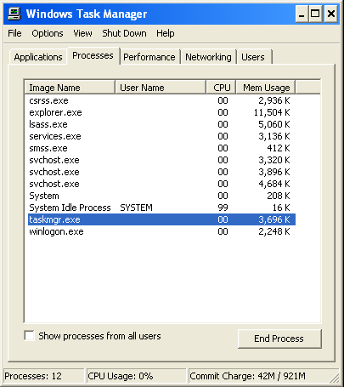
Task: Sort by the CPU column header
Action: pos(221,88)
